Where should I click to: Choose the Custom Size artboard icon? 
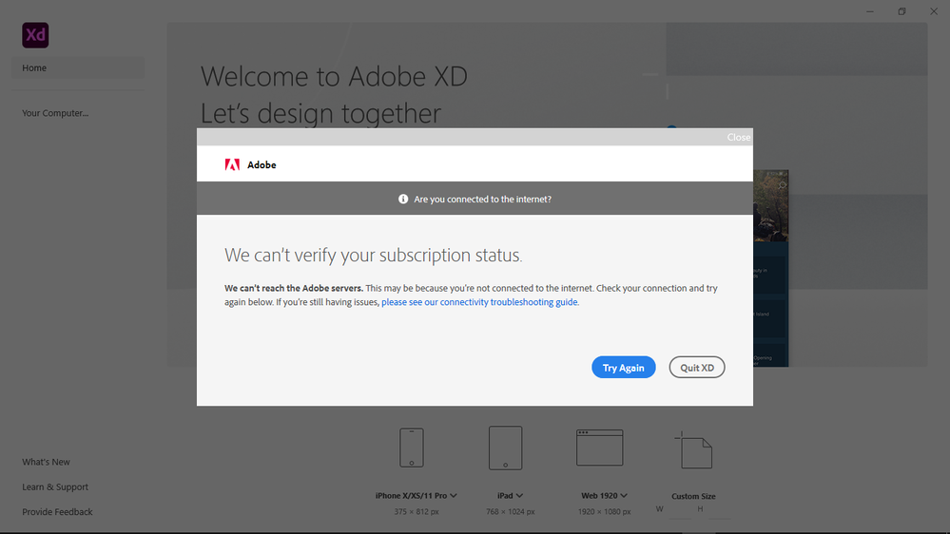pos(693,451)
